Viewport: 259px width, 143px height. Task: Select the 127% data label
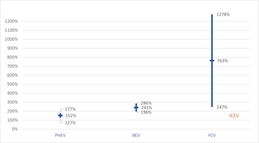(70, 123)
